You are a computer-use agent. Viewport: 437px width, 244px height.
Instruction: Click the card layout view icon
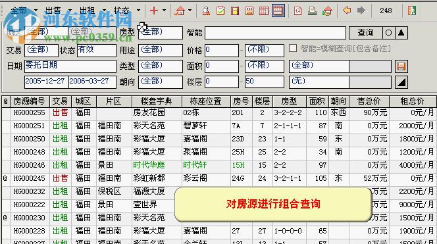click(x=249, y=11)
